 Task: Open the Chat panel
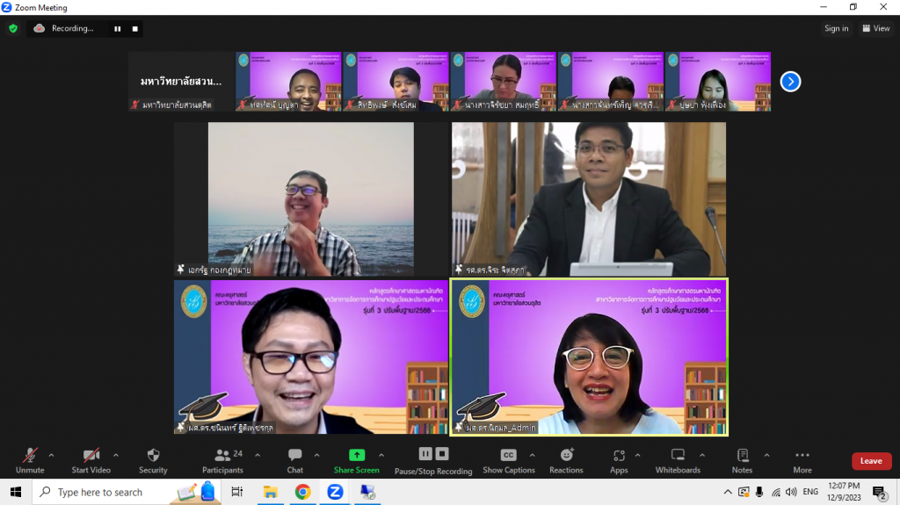click(x=295, y=456)
